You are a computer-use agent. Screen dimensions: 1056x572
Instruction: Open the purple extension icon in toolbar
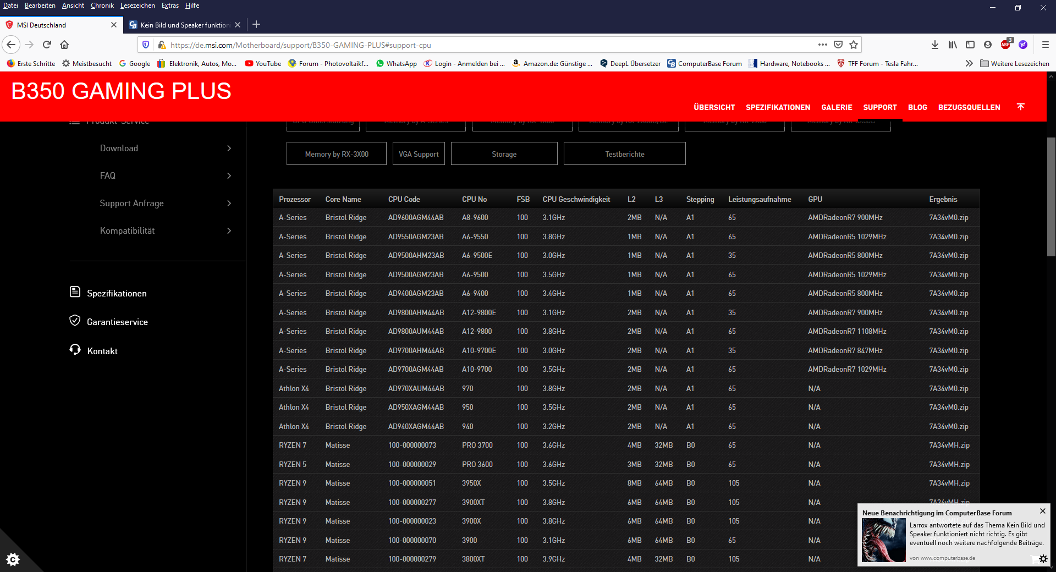click(x=1023, y=45)
